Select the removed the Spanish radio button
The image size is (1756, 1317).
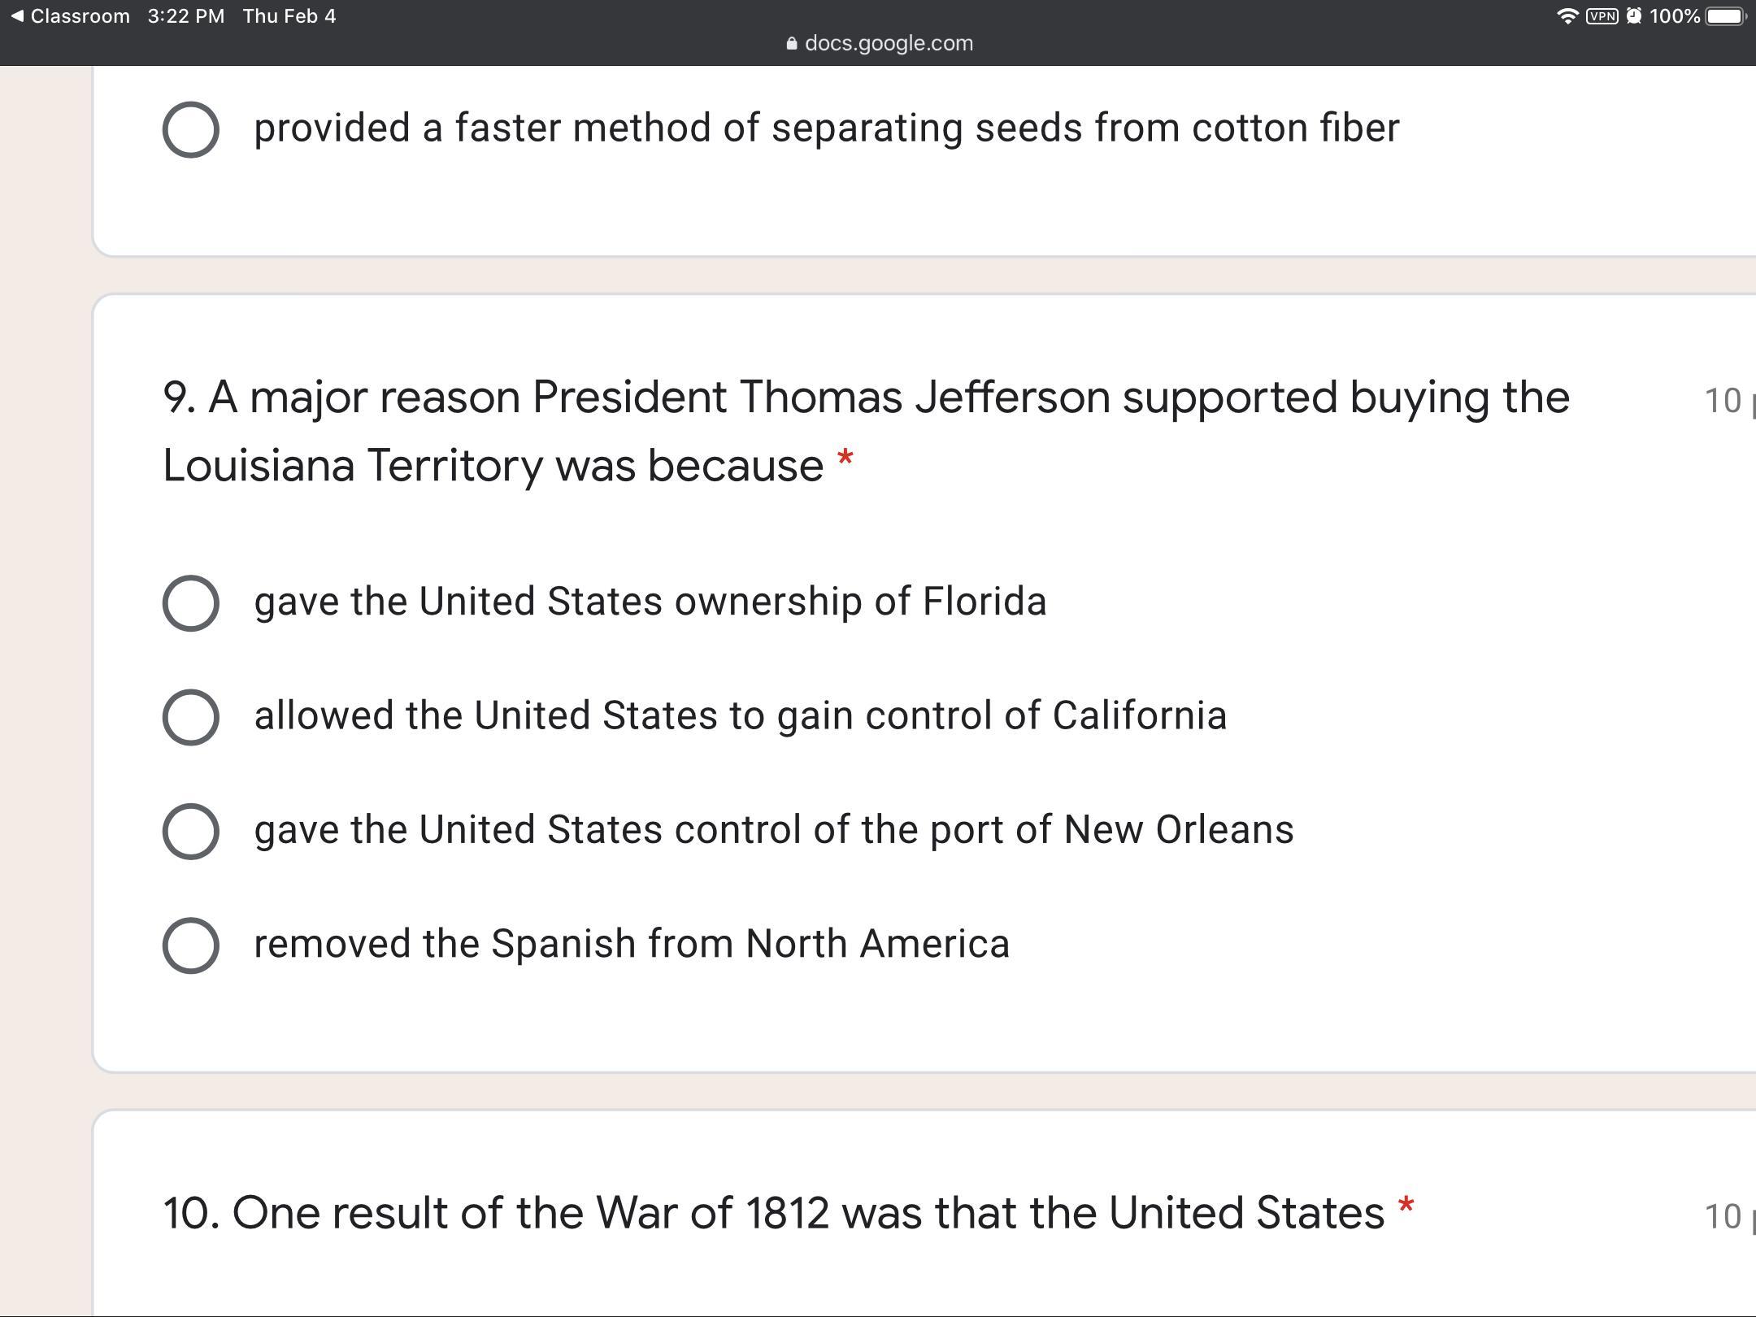[190, 945]
